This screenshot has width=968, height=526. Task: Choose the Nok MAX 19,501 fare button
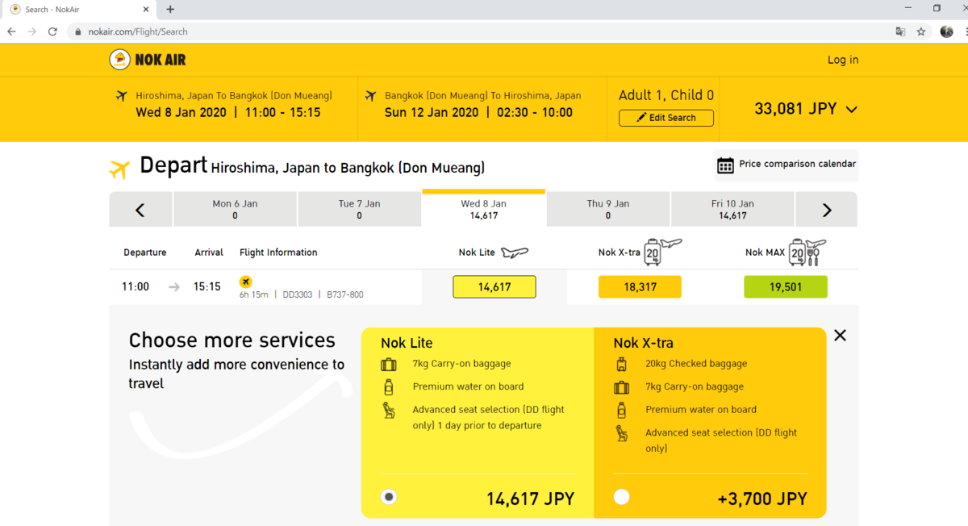(786, 286)
